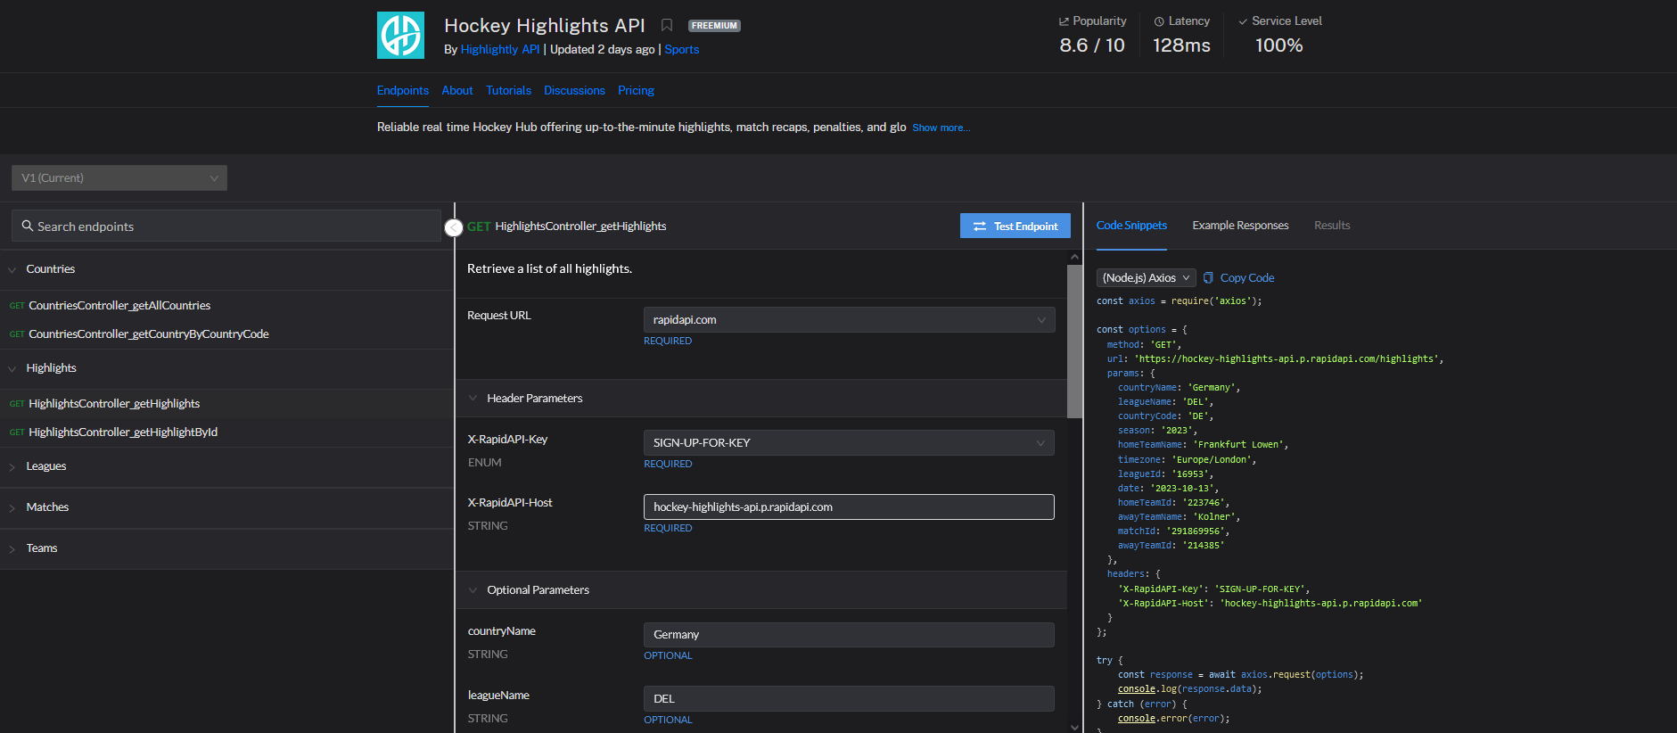The width and height of the screenshot is (1677, 733).
Task: Open the Discussions tab
Action: coord(574,90)
